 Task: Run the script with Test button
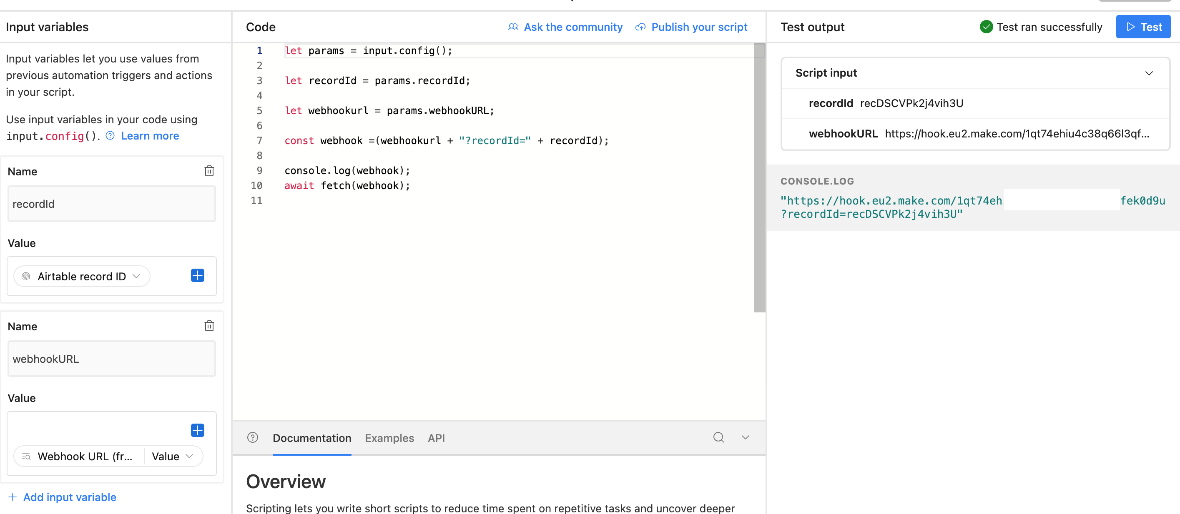point(1143,27)
